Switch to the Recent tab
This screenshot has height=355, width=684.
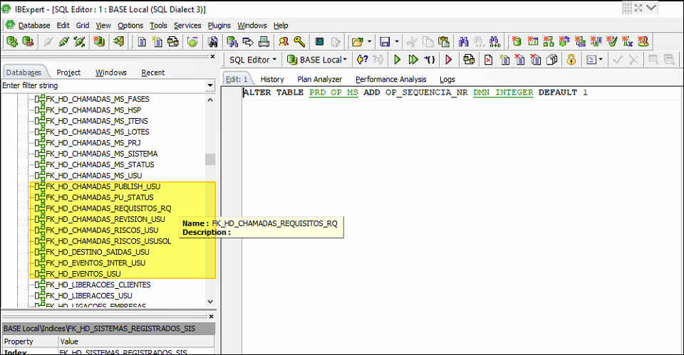point(152,73)
